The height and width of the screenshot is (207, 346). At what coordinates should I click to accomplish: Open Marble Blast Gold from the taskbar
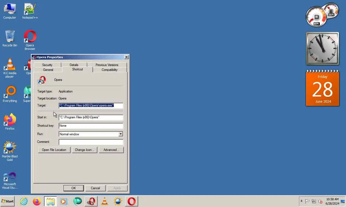tap(118, 201)
